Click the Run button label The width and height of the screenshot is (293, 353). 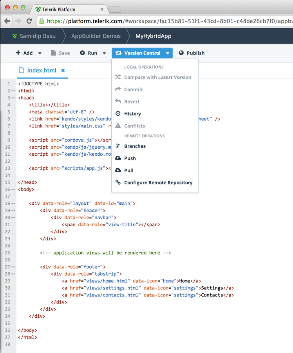tap(92, 53)
